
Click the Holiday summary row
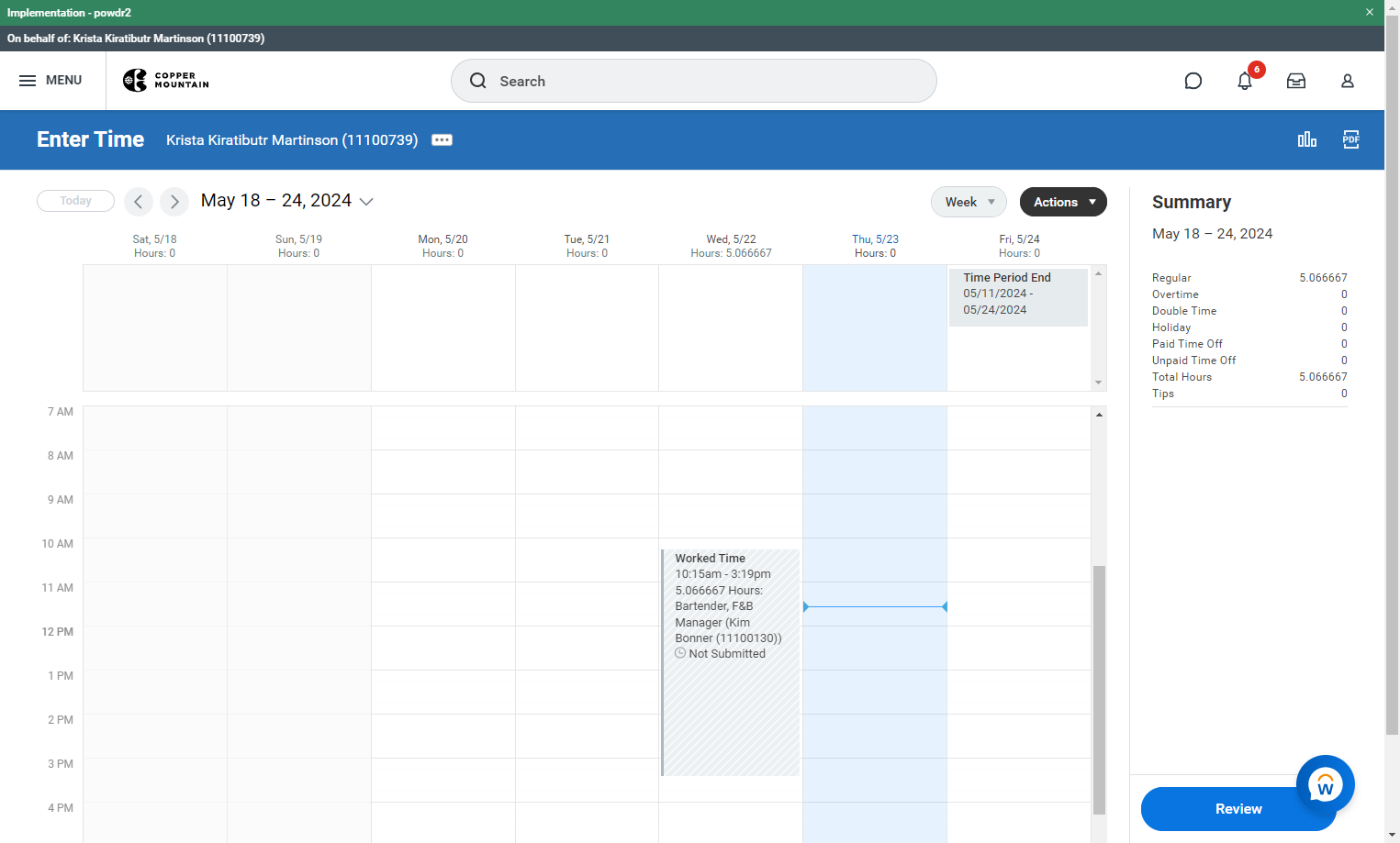pos(1249,327)
